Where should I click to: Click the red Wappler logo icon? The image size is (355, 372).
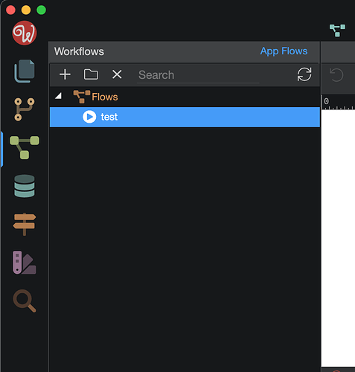pyautogui.click(x=25, y=33)
